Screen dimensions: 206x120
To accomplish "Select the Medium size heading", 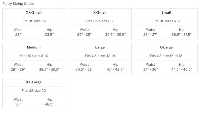I will pos(34,47).
